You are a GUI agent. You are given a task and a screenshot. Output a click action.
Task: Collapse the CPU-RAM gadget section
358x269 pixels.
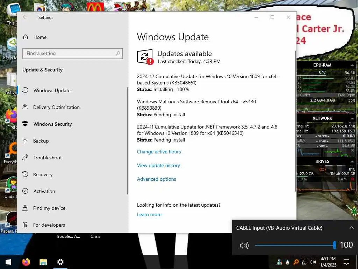pyautogui.click(x=352, y=65)
